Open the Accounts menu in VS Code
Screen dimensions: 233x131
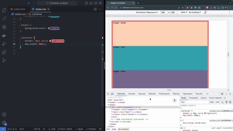click(4, 114)
